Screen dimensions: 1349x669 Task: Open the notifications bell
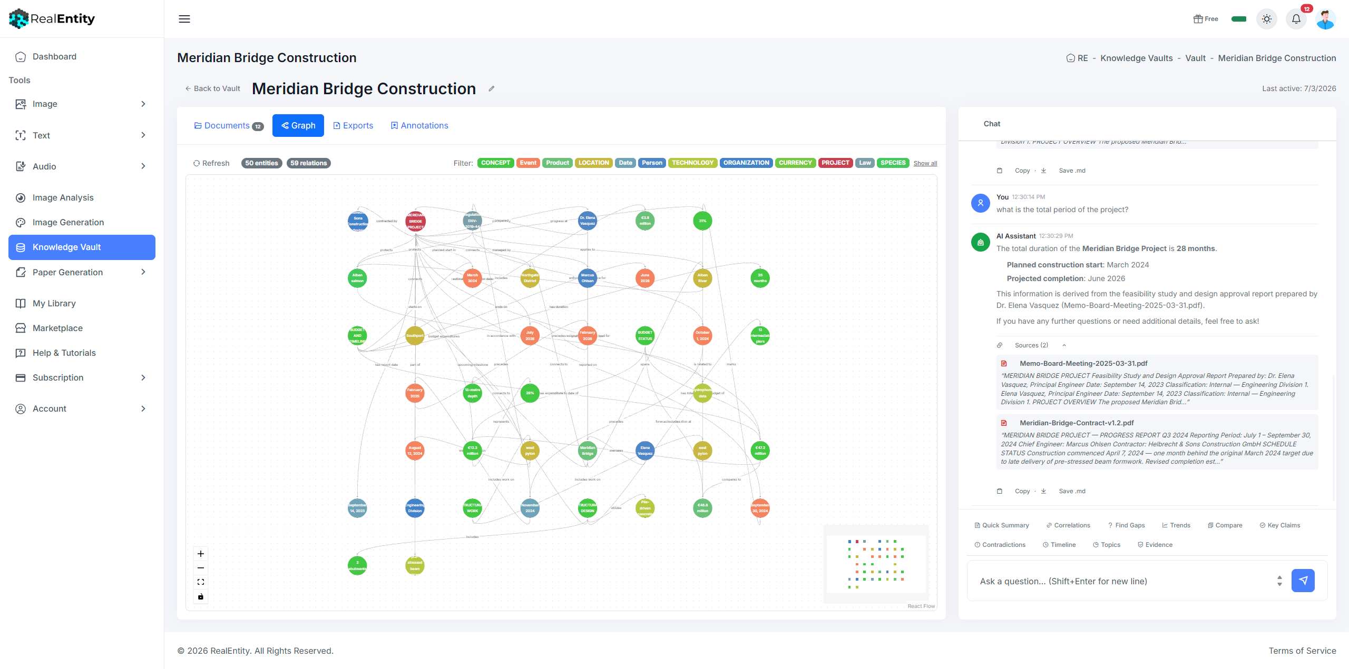[x=1296, y=19]
